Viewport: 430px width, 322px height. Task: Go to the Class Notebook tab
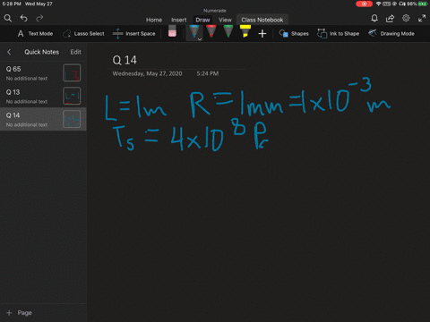[x=262, y=20]
